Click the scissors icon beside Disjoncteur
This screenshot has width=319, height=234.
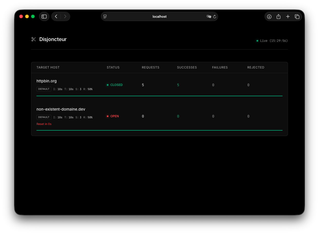34,39
